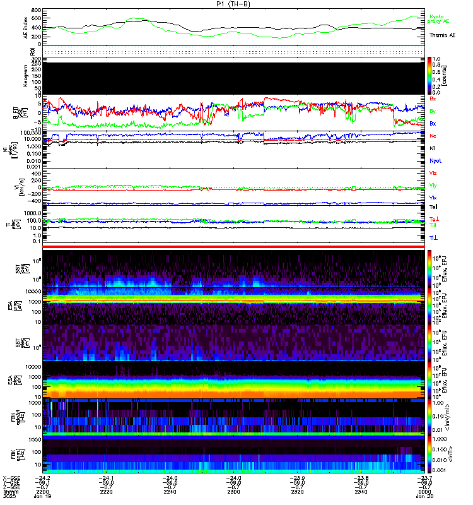Screen dimensions: 473x505
Task: Click the FBK mV/m color bar
Action: (429, 417)
